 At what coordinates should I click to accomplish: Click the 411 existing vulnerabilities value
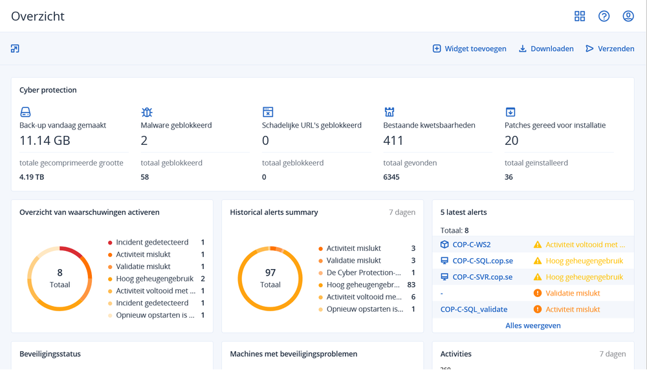(x=393, y=140)
